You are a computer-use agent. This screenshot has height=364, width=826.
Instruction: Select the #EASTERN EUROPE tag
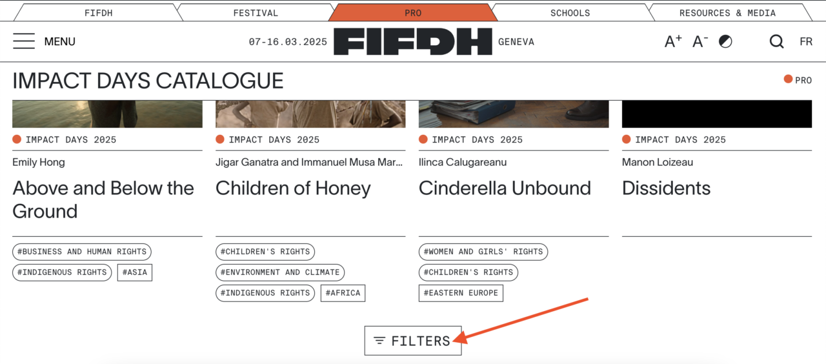461,293
